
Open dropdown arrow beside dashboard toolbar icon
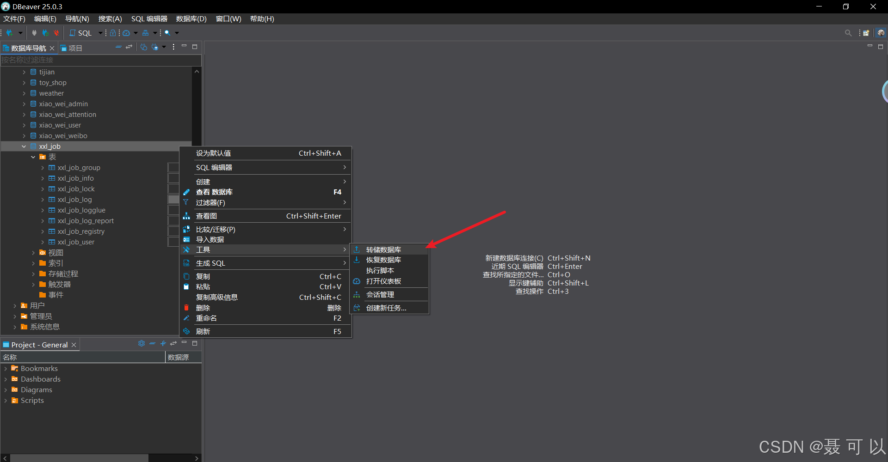(x=136, y=33)
